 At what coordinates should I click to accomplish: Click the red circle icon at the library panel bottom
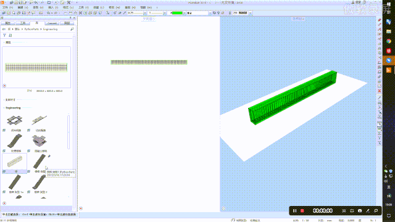(4, 203)
